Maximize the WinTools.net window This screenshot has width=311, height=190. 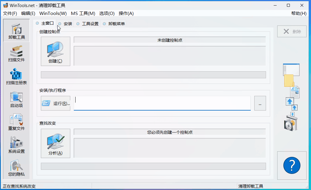pyautogui.click(x=288, y=5)
